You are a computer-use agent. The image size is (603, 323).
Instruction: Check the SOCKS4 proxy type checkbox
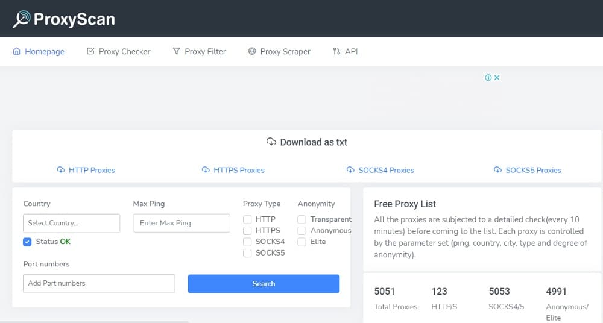pos(247,242)
